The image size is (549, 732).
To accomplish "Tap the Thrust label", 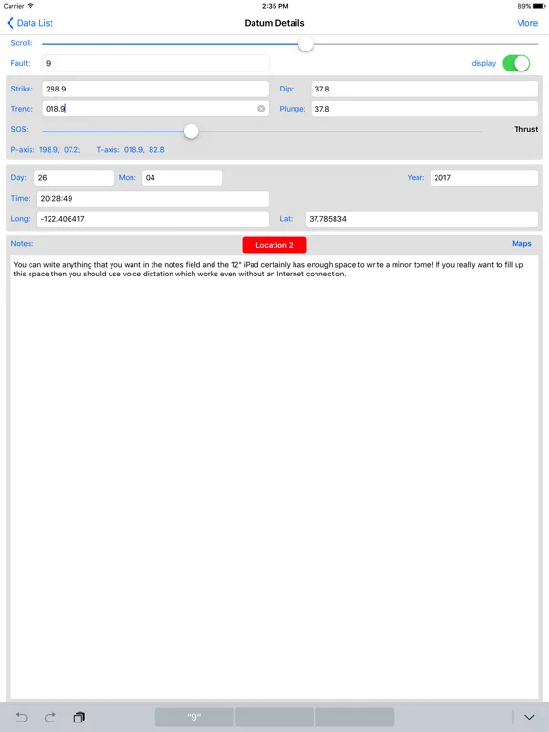I will (526, 129).
